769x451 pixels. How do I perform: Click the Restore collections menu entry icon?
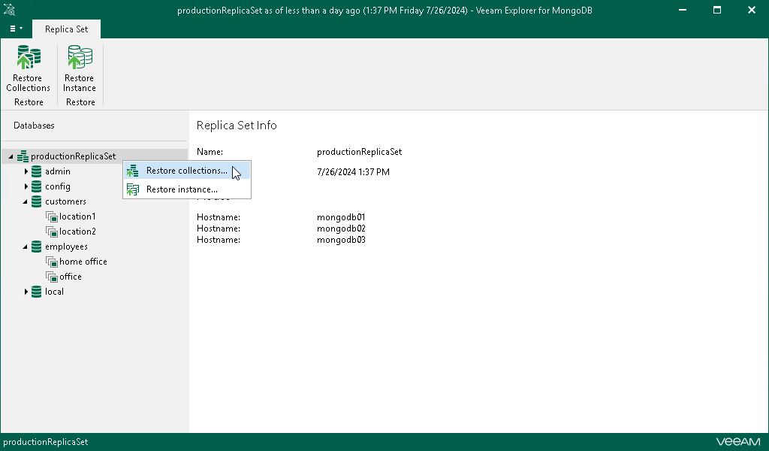click(x=132, y=171)
